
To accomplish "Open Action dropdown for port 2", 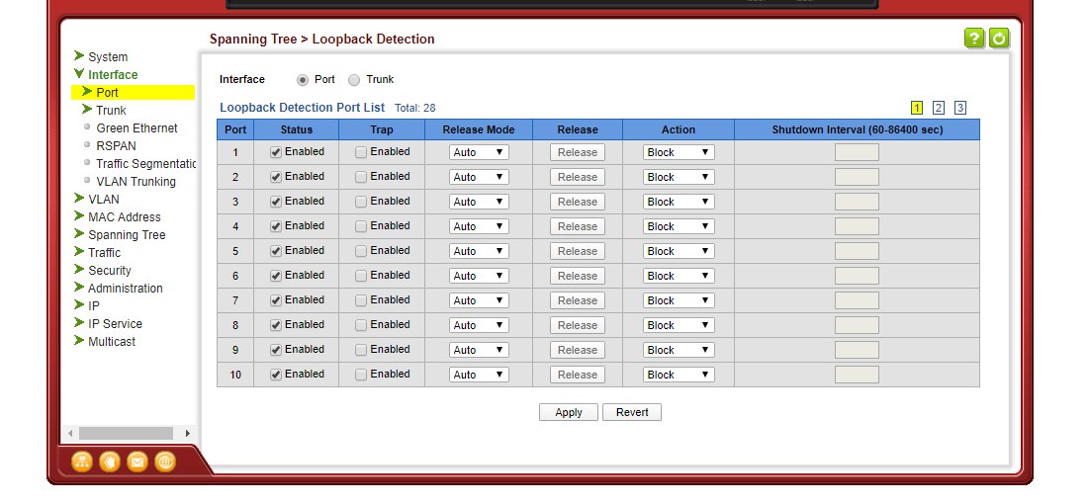I will [x=679, y=177].
